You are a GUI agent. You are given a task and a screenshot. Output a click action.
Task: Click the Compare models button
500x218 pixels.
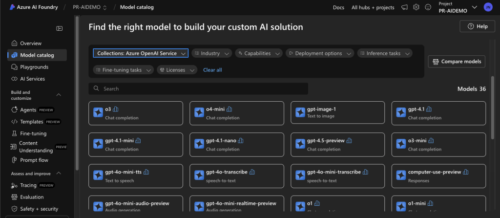click(x=457, y=62)
